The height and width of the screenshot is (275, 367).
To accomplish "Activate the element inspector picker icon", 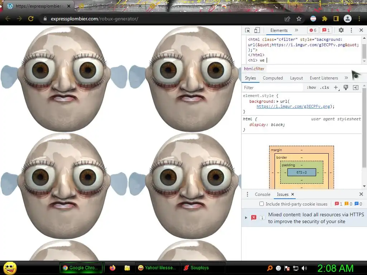I will (x=247, y=30).
